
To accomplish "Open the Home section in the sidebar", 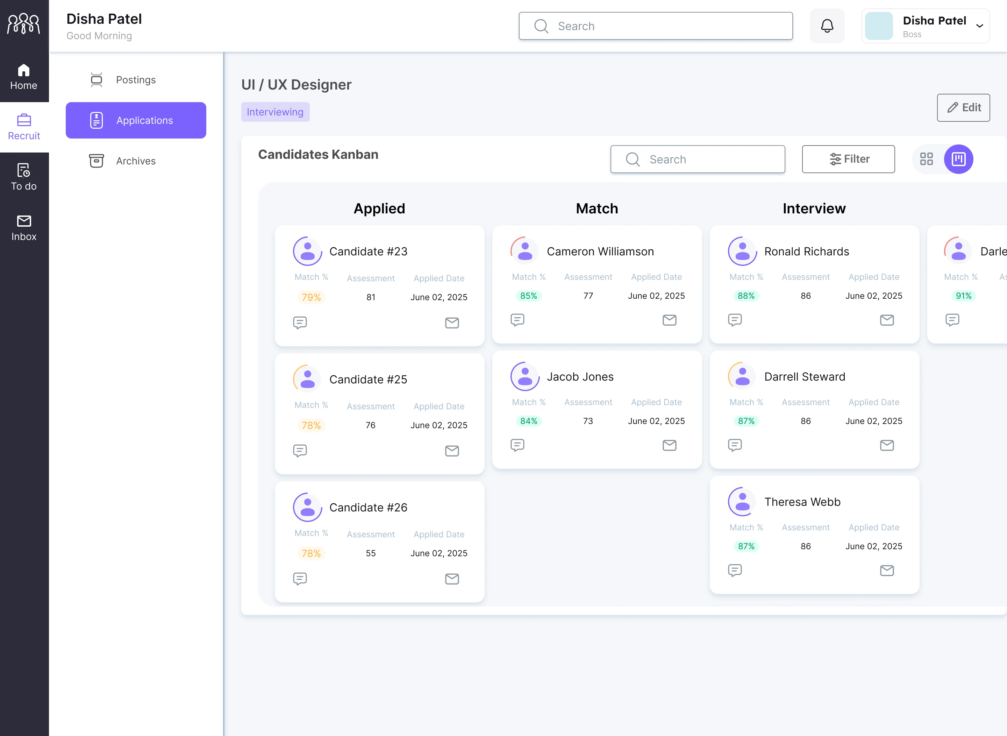I will (24, 76).
